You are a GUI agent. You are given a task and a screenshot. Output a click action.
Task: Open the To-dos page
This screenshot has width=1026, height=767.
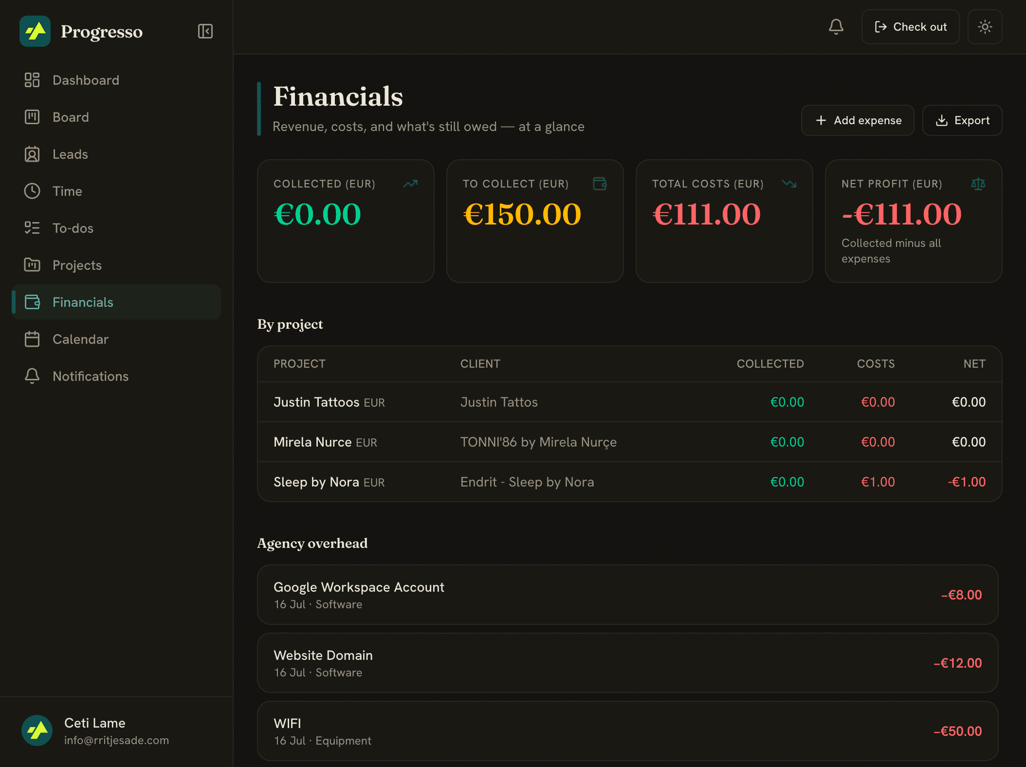tap(116, 228)
